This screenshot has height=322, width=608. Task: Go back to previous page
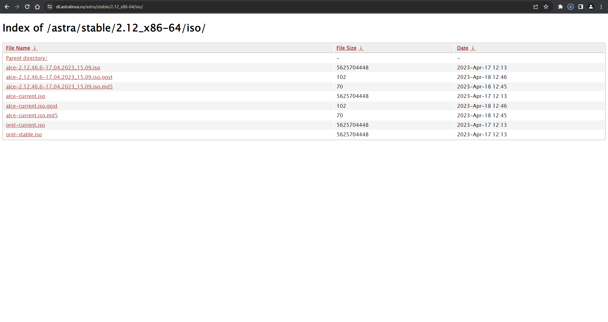[x=7, y=7]
